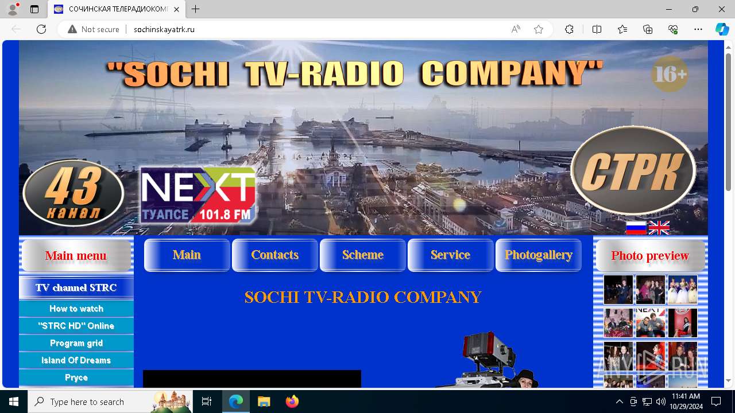Click the 43 канал logo

[73, 193]
